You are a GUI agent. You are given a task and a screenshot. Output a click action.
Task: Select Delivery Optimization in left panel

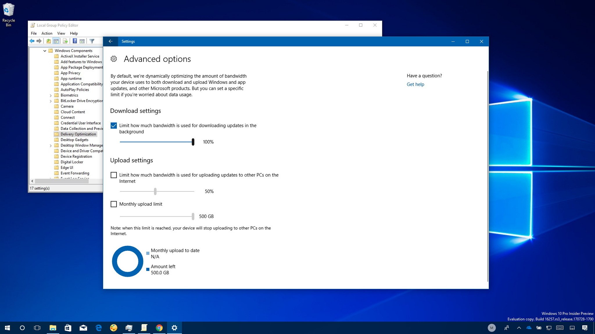[x=78, y=134]
